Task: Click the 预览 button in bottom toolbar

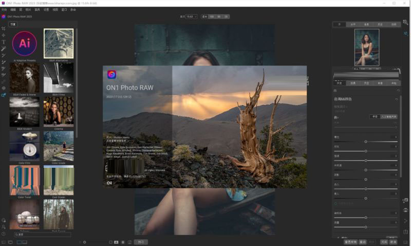Action: pyautogui.click(x=141, y=242)
